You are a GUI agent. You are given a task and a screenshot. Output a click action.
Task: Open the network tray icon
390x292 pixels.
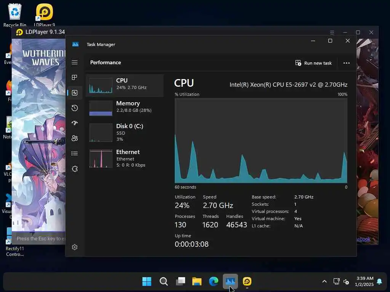[337, 281]
